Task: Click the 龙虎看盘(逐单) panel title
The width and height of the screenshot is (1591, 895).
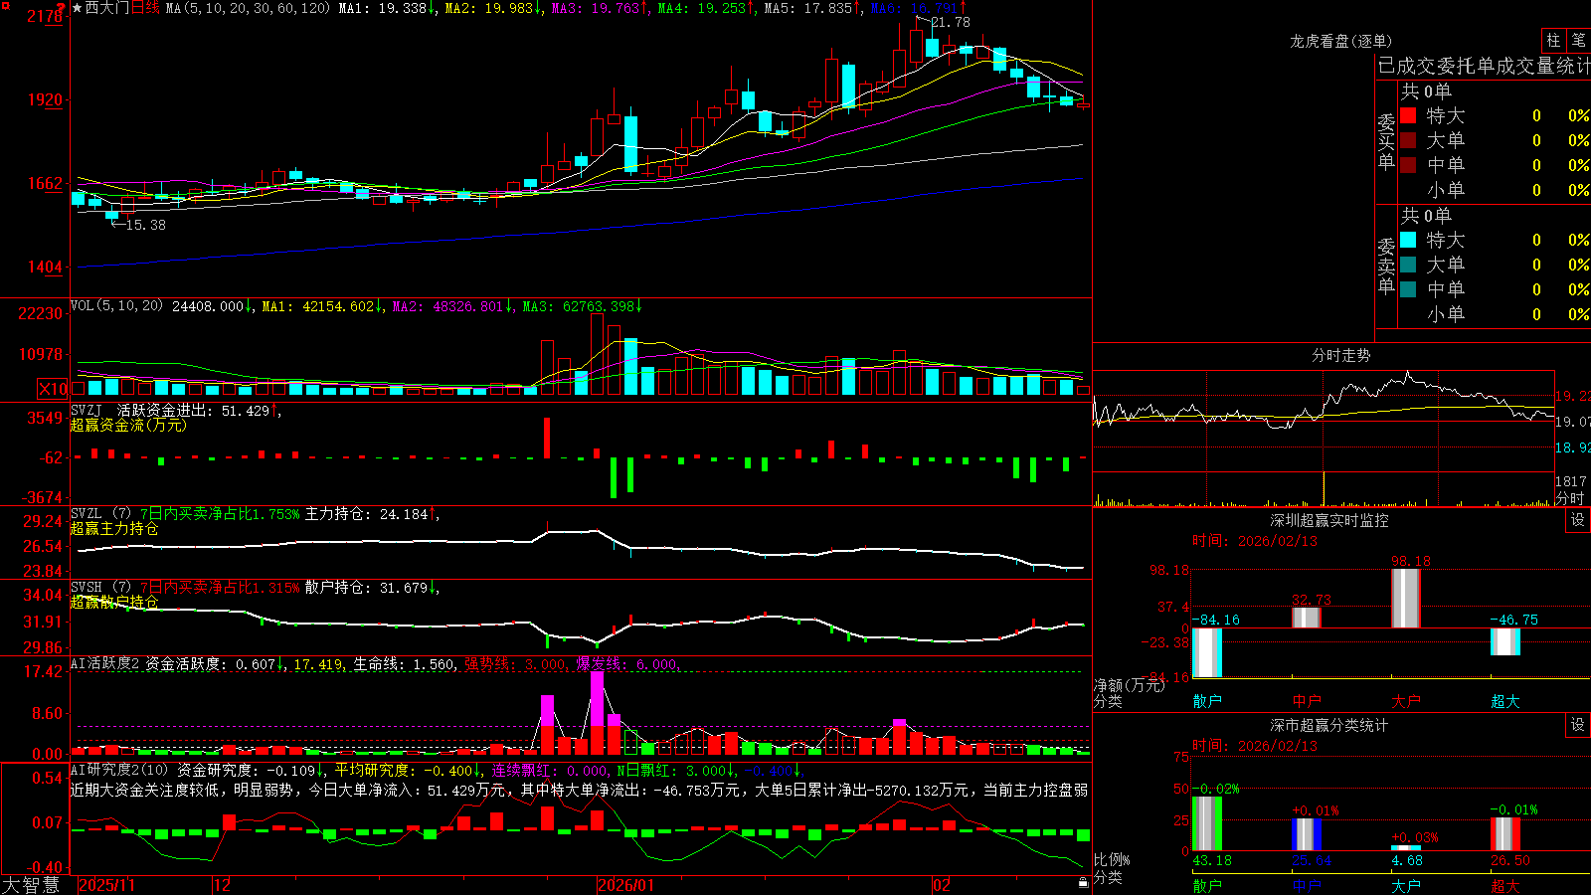Action: click(1340, 41)
